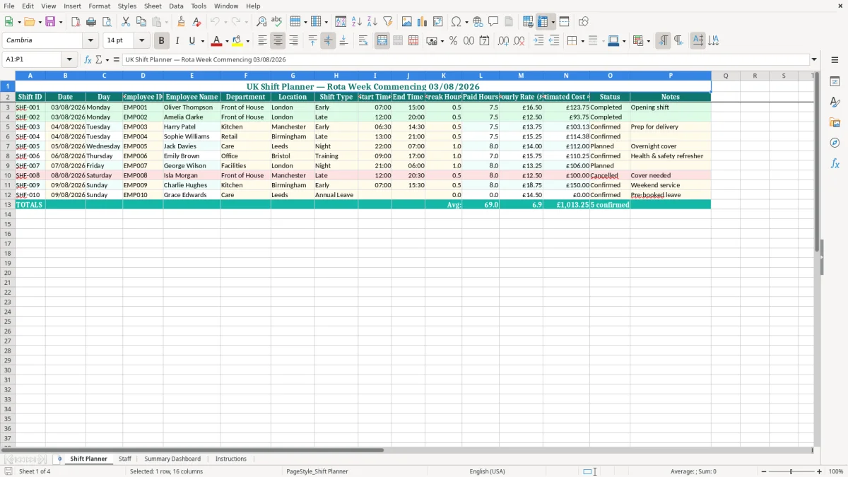
Task: Switch to the Staff sheet tab
Action: coord(125,459)
